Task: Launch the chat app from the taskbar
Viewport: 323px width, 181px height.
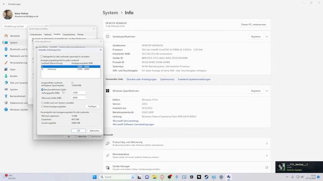Action: [x=147, y=177]
